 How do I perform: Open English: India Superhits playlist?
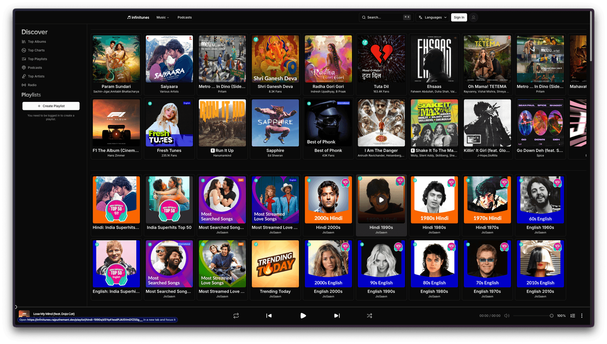pyautogui.click(x=116, y=264)
